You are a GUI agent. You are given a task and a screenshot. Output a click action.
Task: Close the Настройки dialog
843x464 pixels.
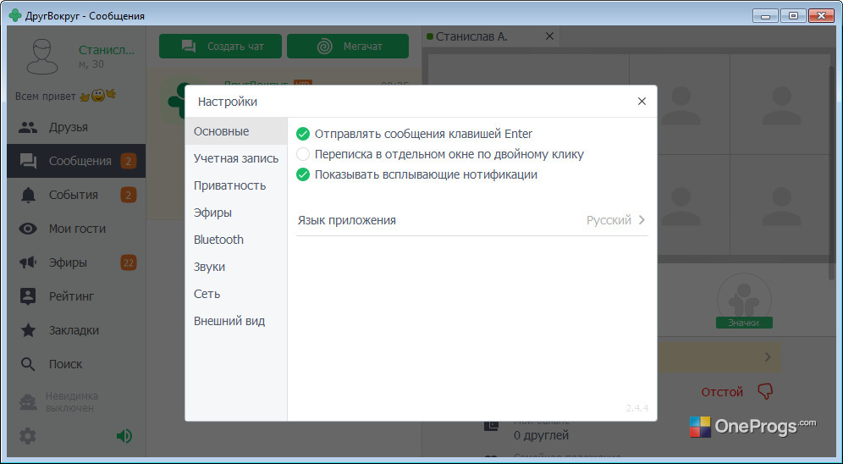(x=642, y=101)
